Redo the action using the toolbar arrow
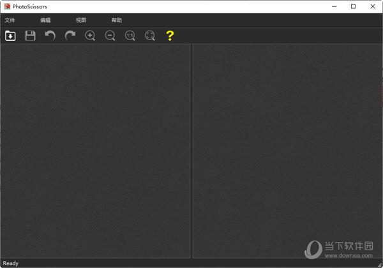The image size is (383, 268). tap(70, 36)
